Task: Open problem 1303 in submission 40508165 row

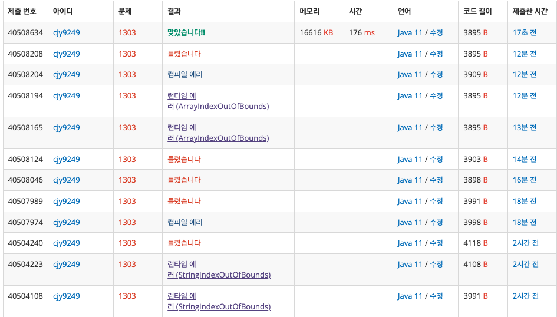Action: (x=127, y=127)
